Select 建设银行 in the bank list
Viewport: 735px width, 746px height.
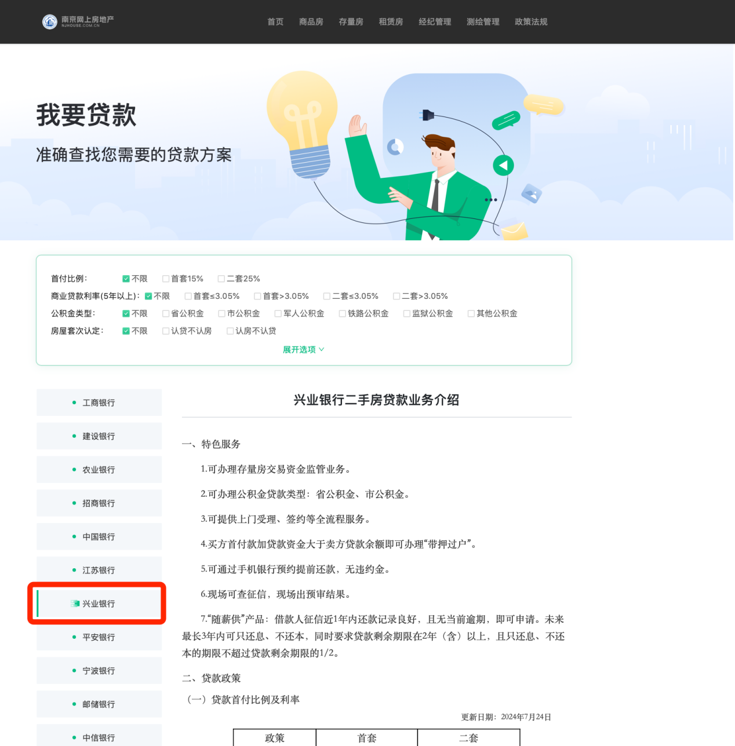tap(99, 436)
